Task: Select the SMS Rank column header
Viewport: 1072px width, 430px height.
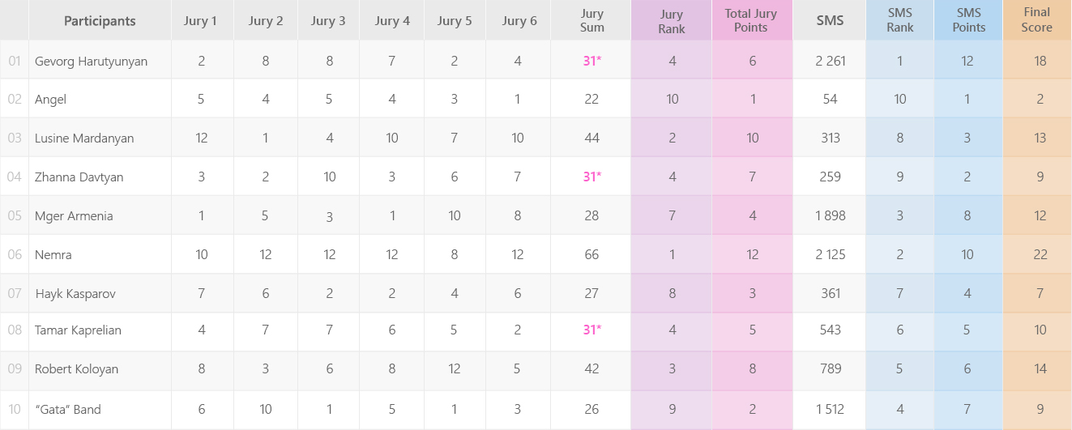Action: [x=899, y=21]
